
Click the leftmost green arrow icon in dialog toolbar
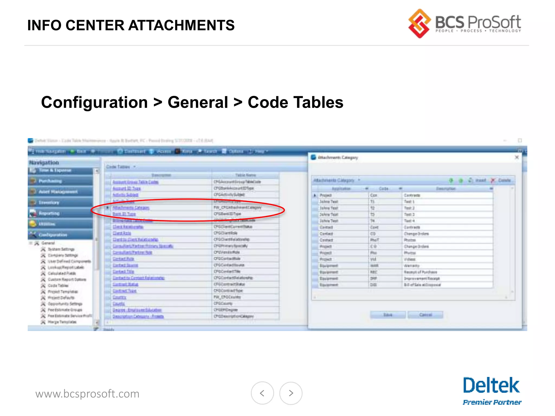pos(451,180)
